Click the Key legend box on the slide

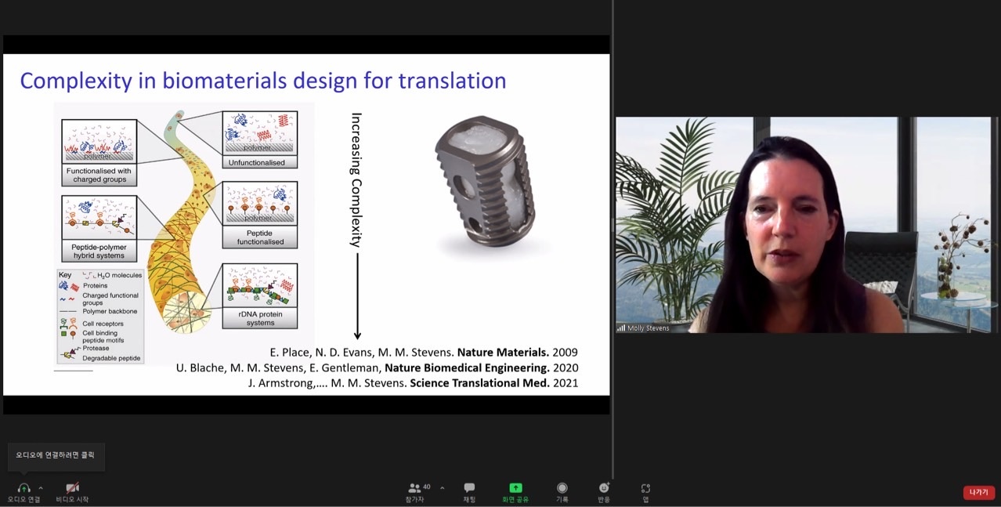pyautogui.click(x=100, y=317)
